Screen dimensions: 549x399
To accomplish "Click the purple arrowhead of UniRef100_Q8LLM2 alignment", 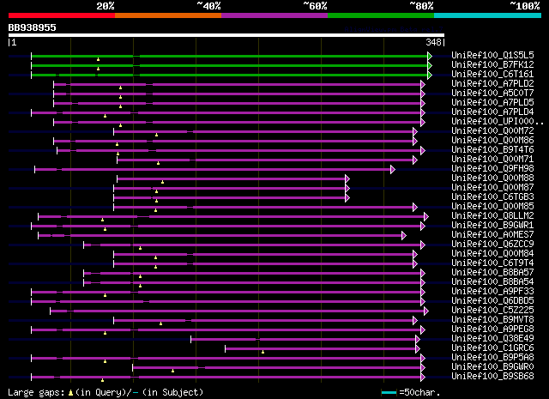I will click(426, 217).
